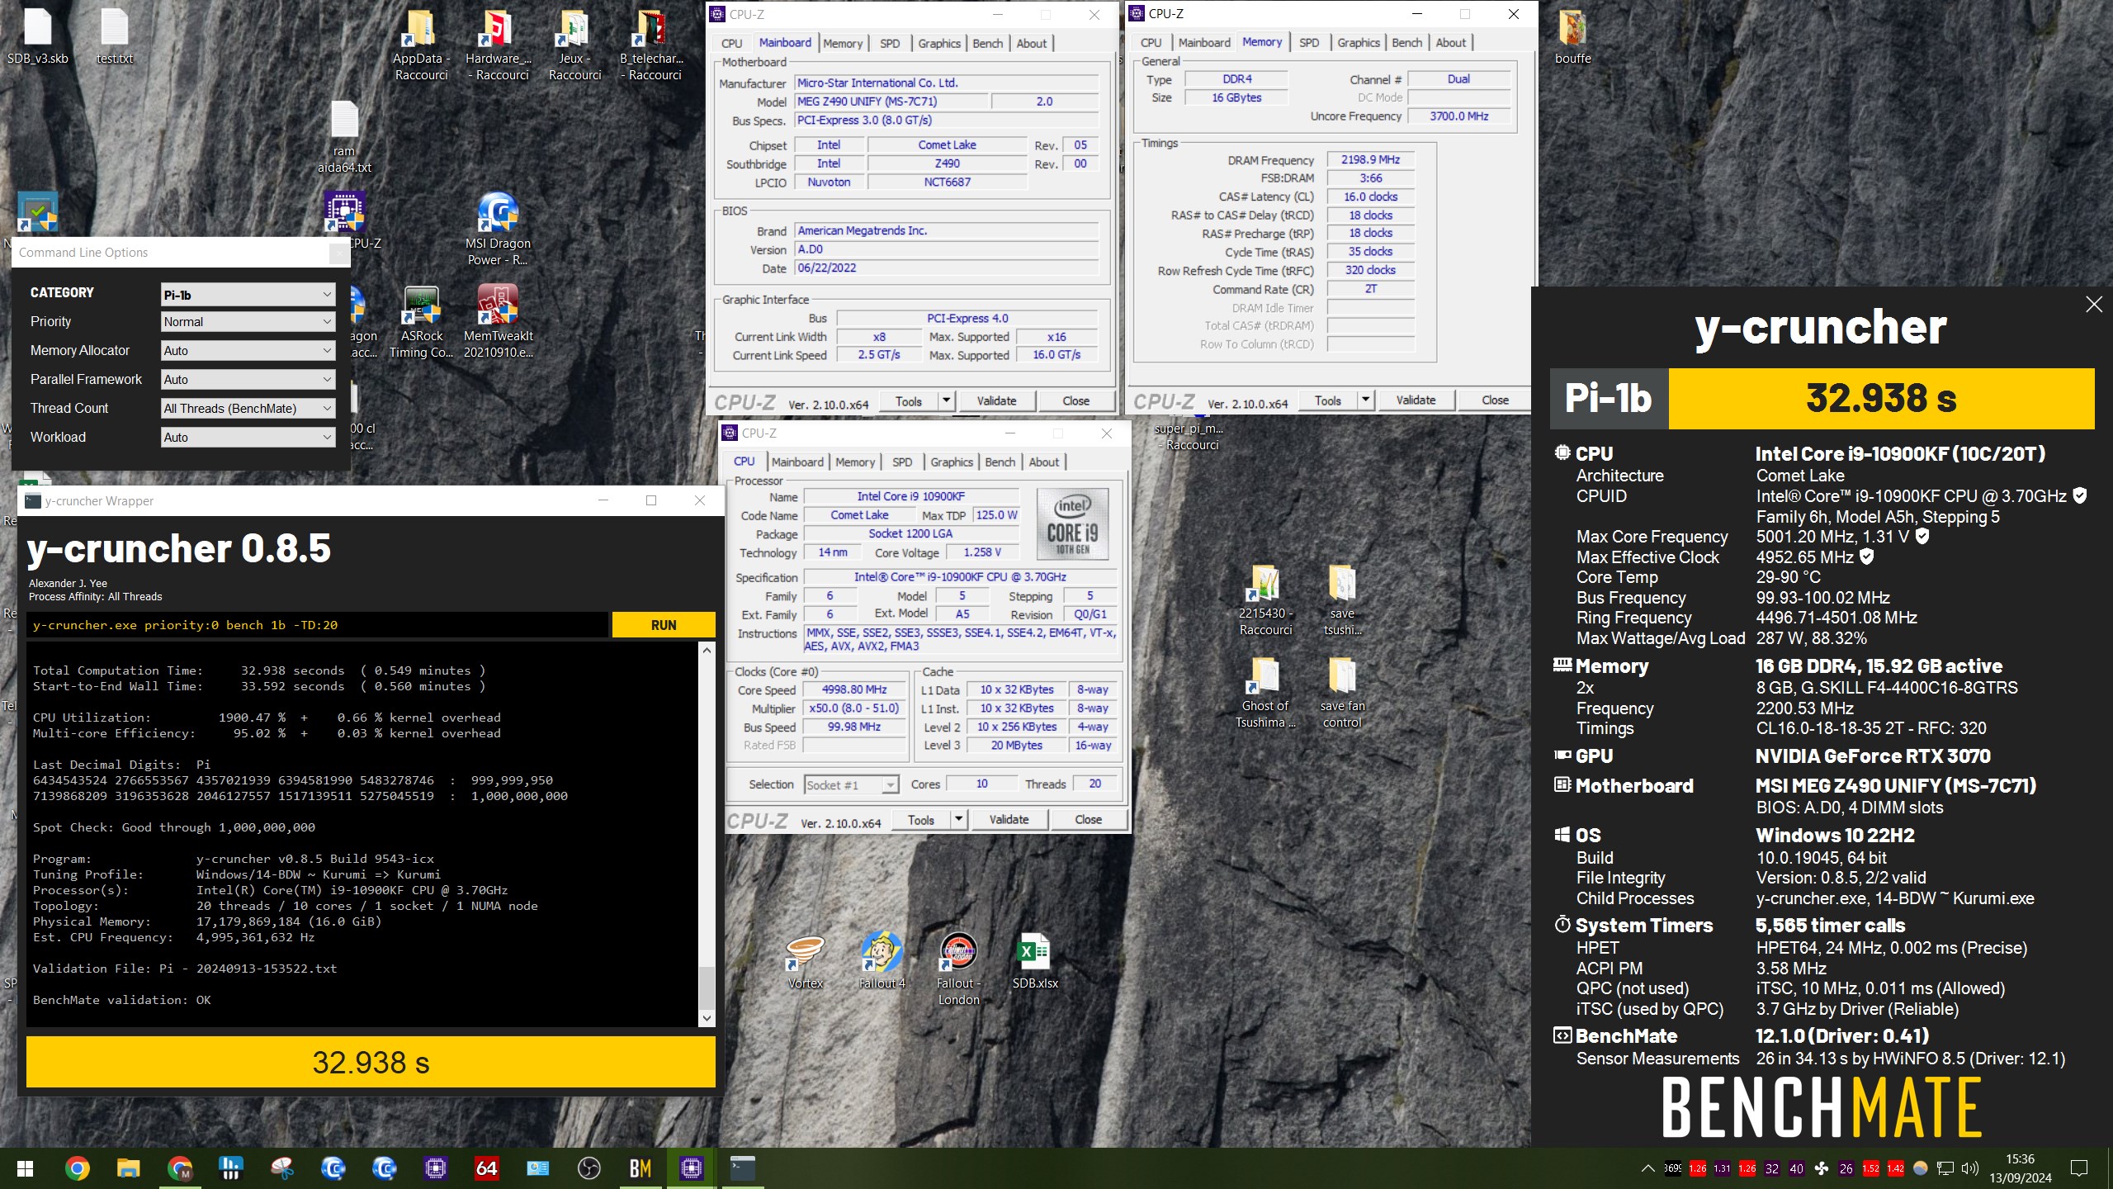This screenshot has width=2113, height=1189.
Task: Open AIDA64 taskbar icon
Action: point(486,1168)
